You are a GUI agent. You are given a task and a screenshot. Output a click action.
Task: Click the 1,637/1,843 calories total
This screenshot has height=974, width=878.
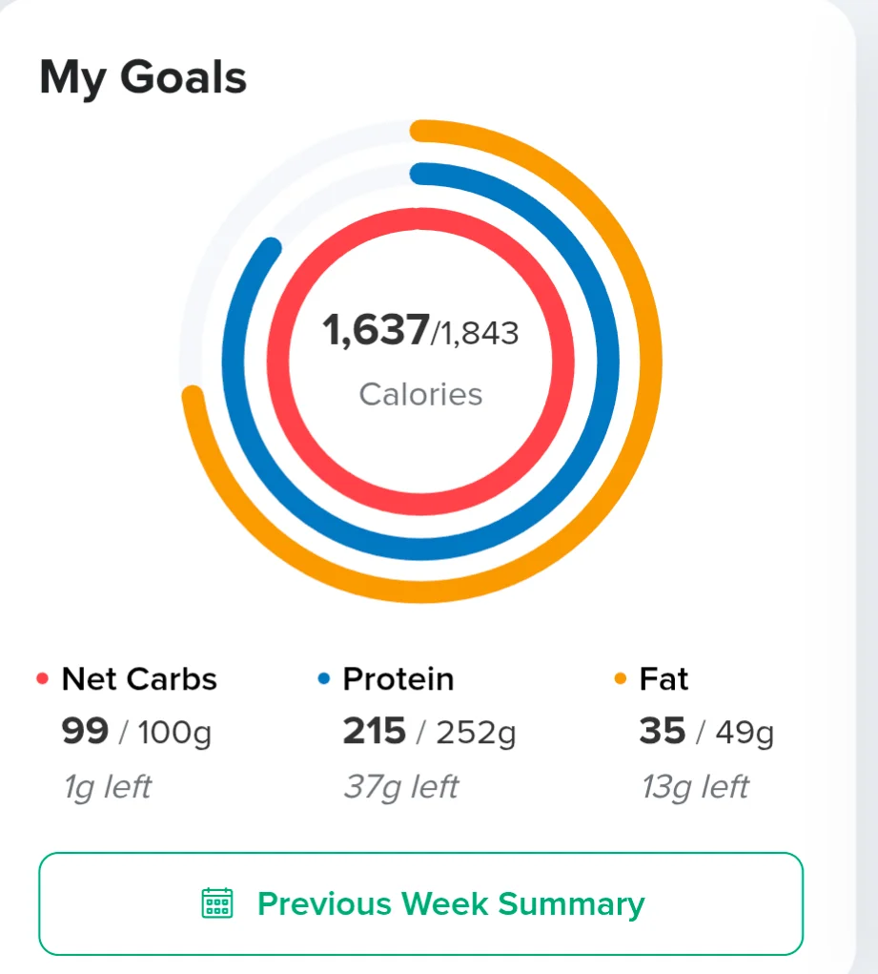(420, 330)
